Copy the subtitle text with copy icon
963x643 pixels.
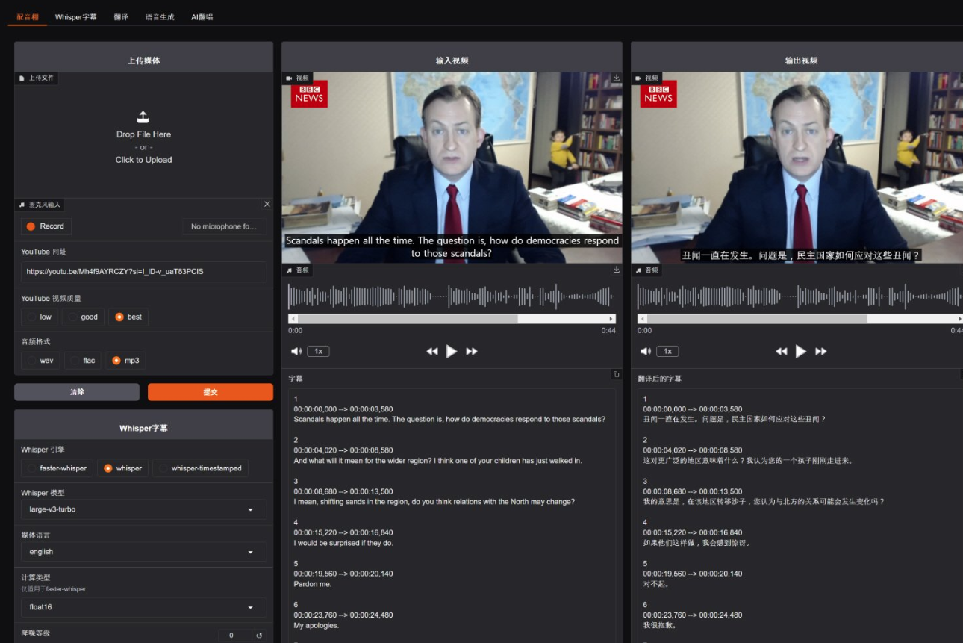pos(616,374)
